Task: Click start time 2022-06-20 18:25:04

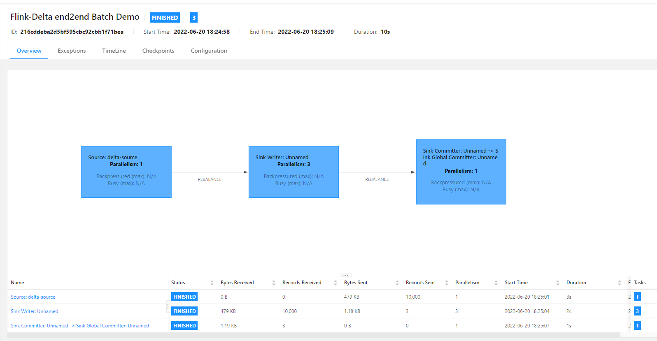Action: [527, 311]
